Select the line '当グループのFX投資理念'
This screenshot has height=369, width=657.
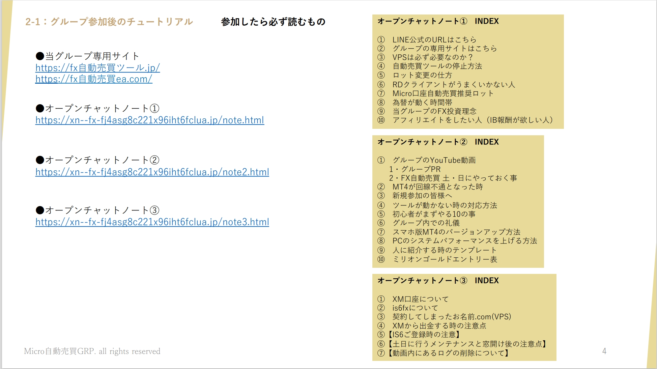(434, 111)
